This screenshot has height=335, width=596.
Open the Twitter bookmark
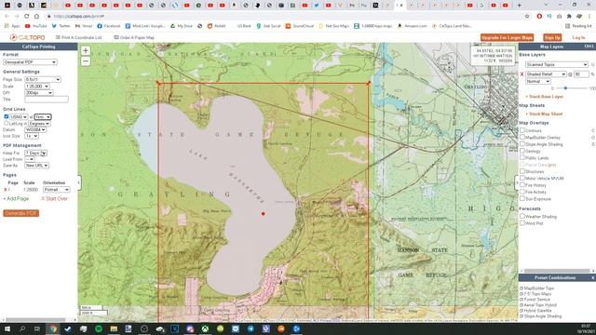coord(61,26)
